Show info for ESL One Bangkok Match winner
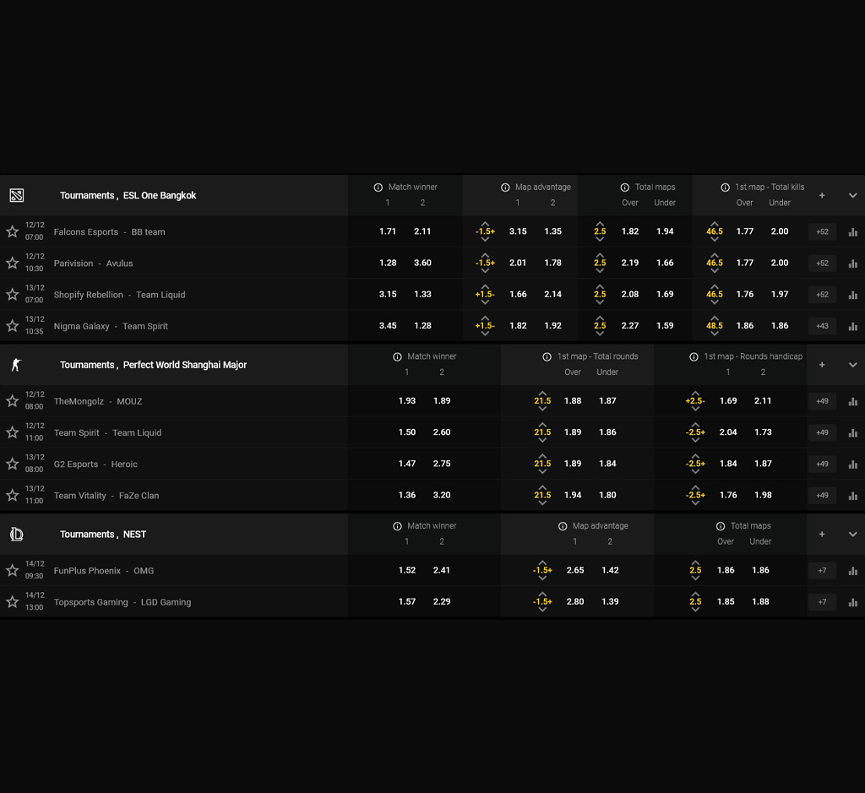The width and height of the screenshot is (865, 793). tap(378, 187)
